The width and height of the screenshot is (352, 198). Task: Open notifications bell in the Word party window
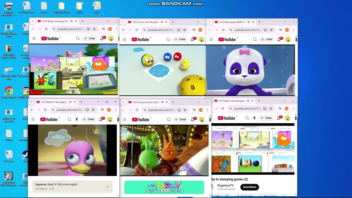[279, 39]
